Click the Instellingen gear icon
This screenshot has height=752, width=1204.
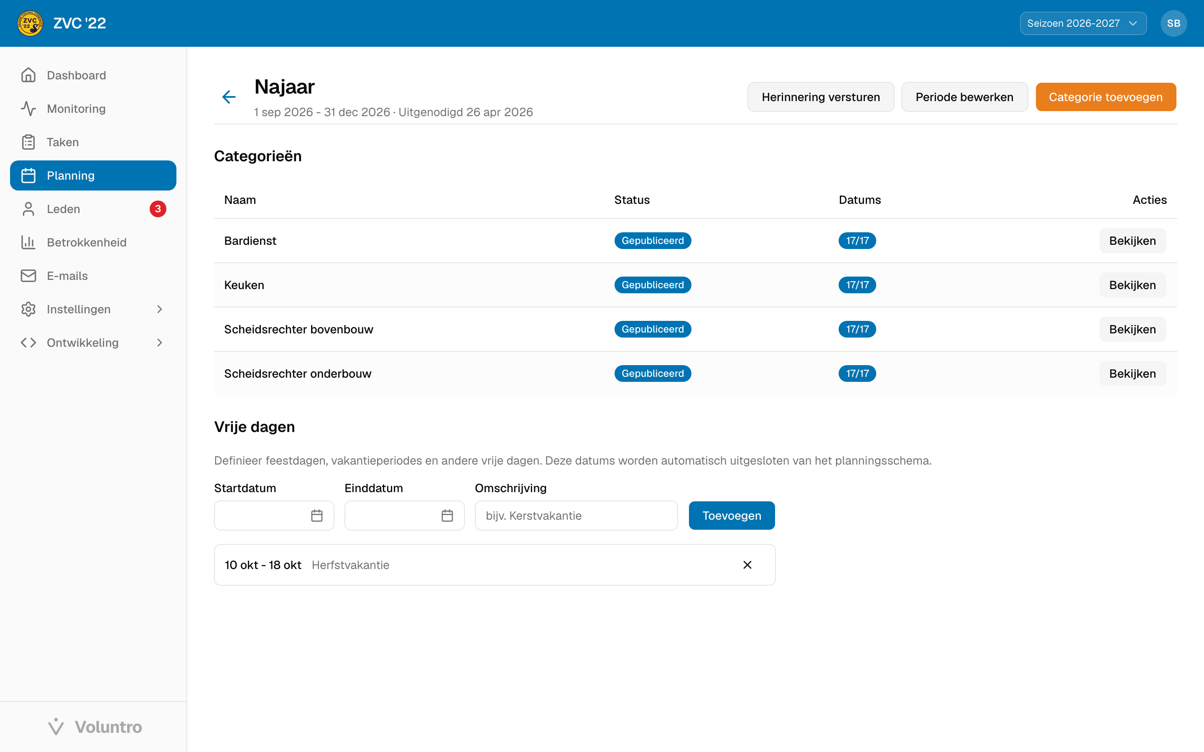pyautogui.click(x=28, y=309)
